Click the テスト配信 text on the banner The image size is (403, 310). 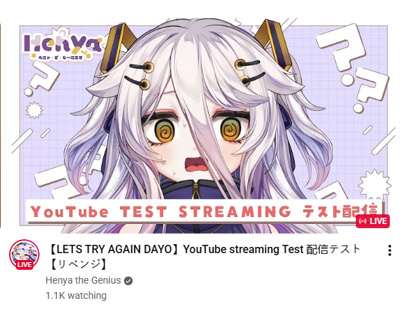[x=340, y=212]
